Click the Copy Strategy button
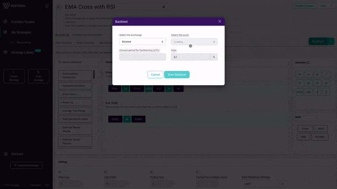Image resolution: width=337 pixels, height=189 pixels. click(38, 76)
